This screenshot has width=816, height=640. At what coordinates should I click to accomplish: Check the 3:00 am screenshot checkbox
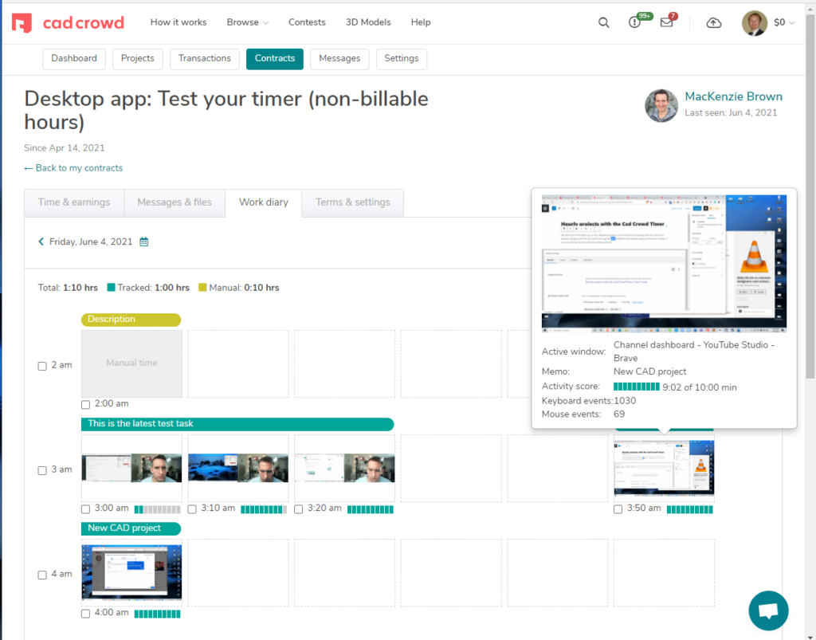(85, 508)
